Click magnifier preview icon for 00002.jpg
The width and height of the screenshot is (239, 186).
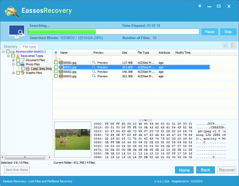tap(94, 71)
